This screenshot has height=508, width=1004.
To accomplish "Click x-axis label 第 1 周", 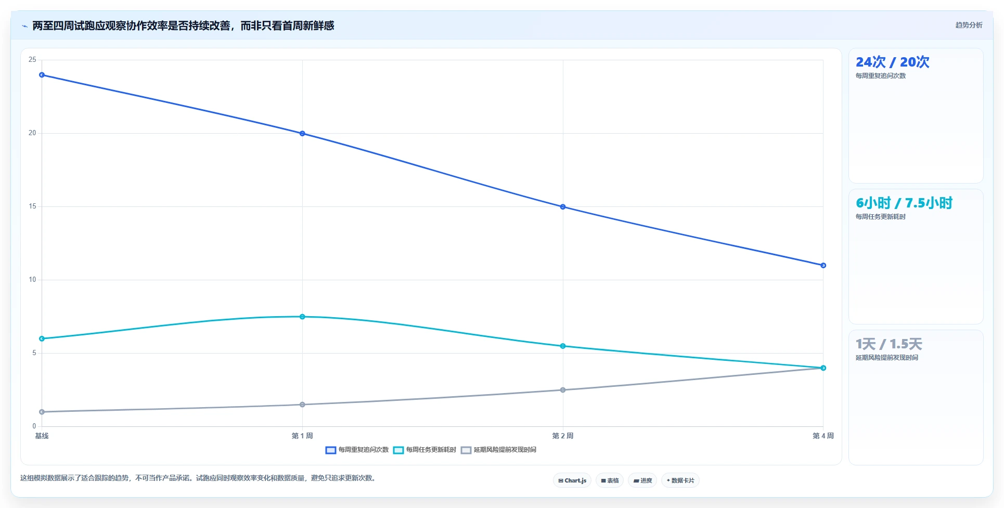I will tap(302, 436).
